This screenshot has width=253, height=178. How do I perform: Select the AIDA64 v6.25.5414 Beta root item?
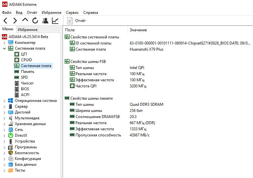click(28, 37)
